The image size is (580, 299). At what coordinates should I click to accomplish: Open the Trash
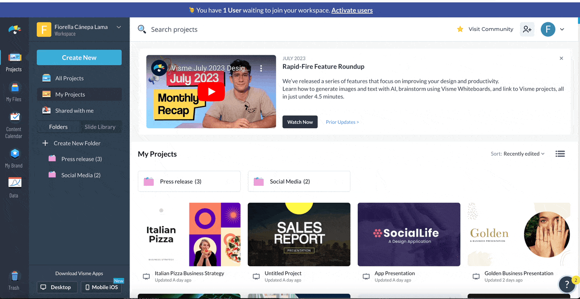click(x=14, y=281)
